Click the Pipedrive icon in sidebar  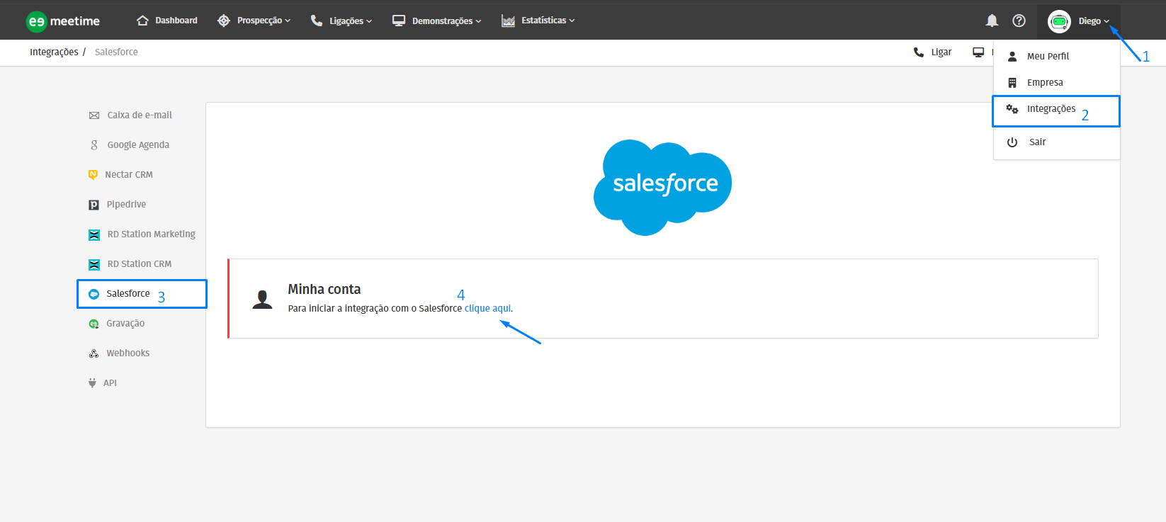pyautogui.click(x=94, y=205)
